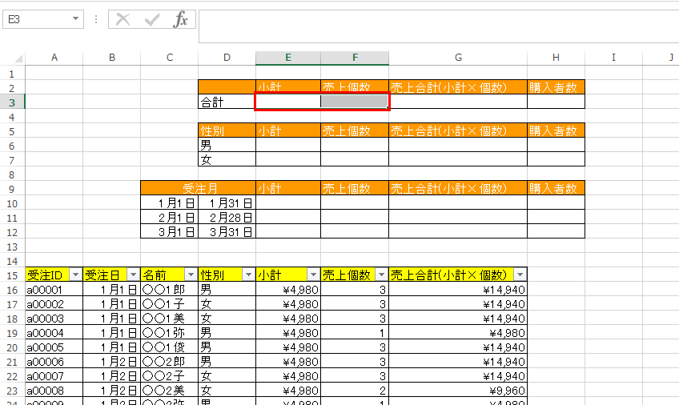Image resolution: width=679 pixels, height=405 pixels.
Task: Click the Cancel X icon in formula bar
Action: pyautogui.click(x=123, y=19)
